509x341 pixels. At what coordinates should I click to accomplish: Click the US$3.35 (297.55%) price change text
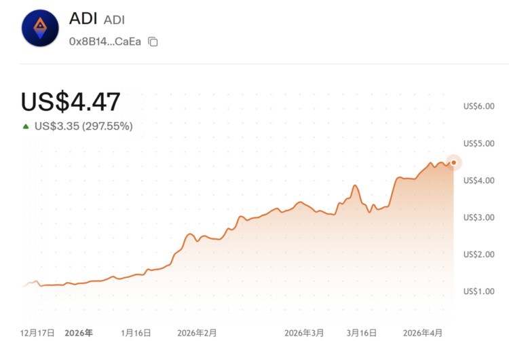click(x=83, y=126)
